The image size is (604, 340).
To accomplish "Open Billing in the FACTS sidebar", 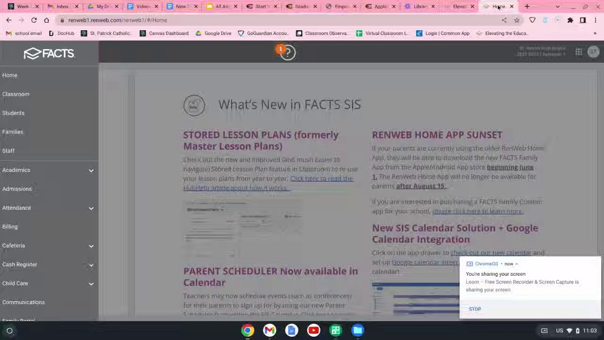I will [x=10, y=227].
